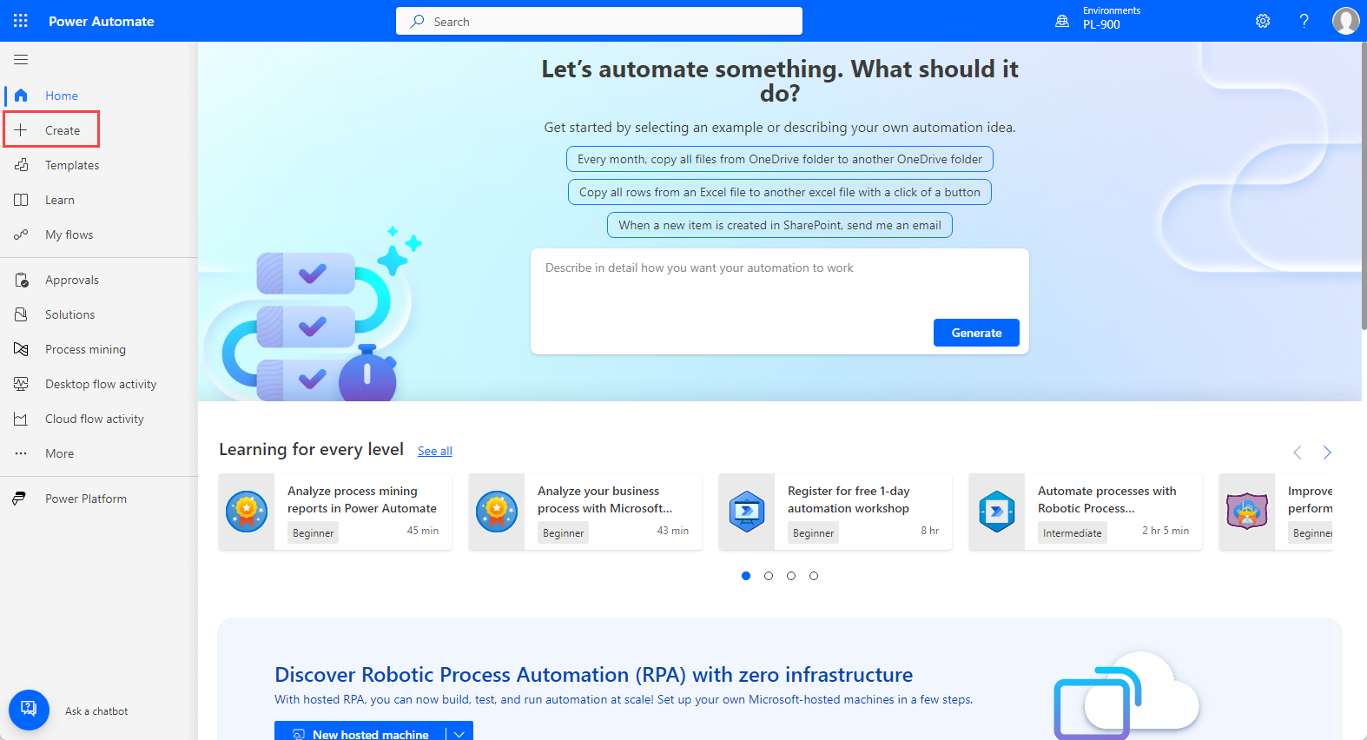1367x740 pixels.
Task: Click the Templates icon in sidebar
Action: pos(21,165)
